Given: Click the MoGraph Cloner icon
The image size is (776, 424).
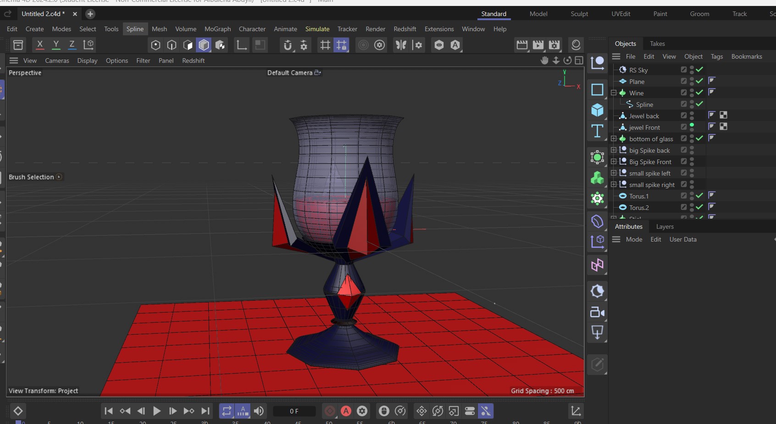Looking at the screenshot, I should pyautogui.click(x=597, y=178).
